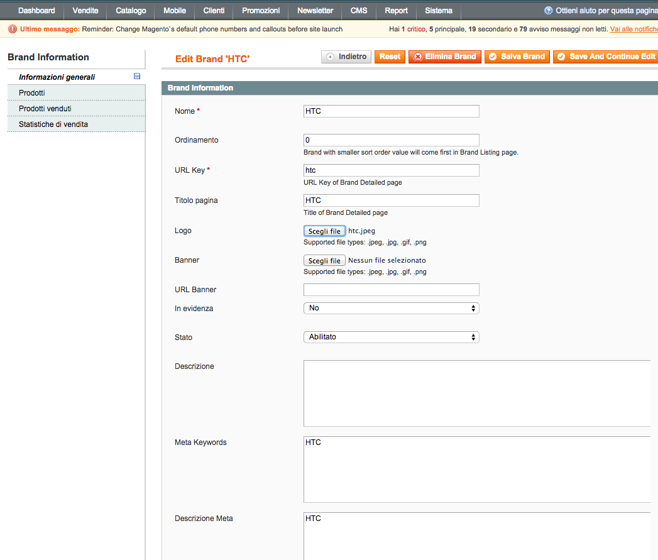The image size is (658, 560).
Task: Click the Indietro back button
Action: point(346,57)
